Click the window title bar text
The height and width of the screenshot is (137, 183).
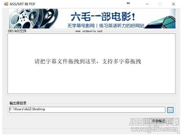(23, 4)
